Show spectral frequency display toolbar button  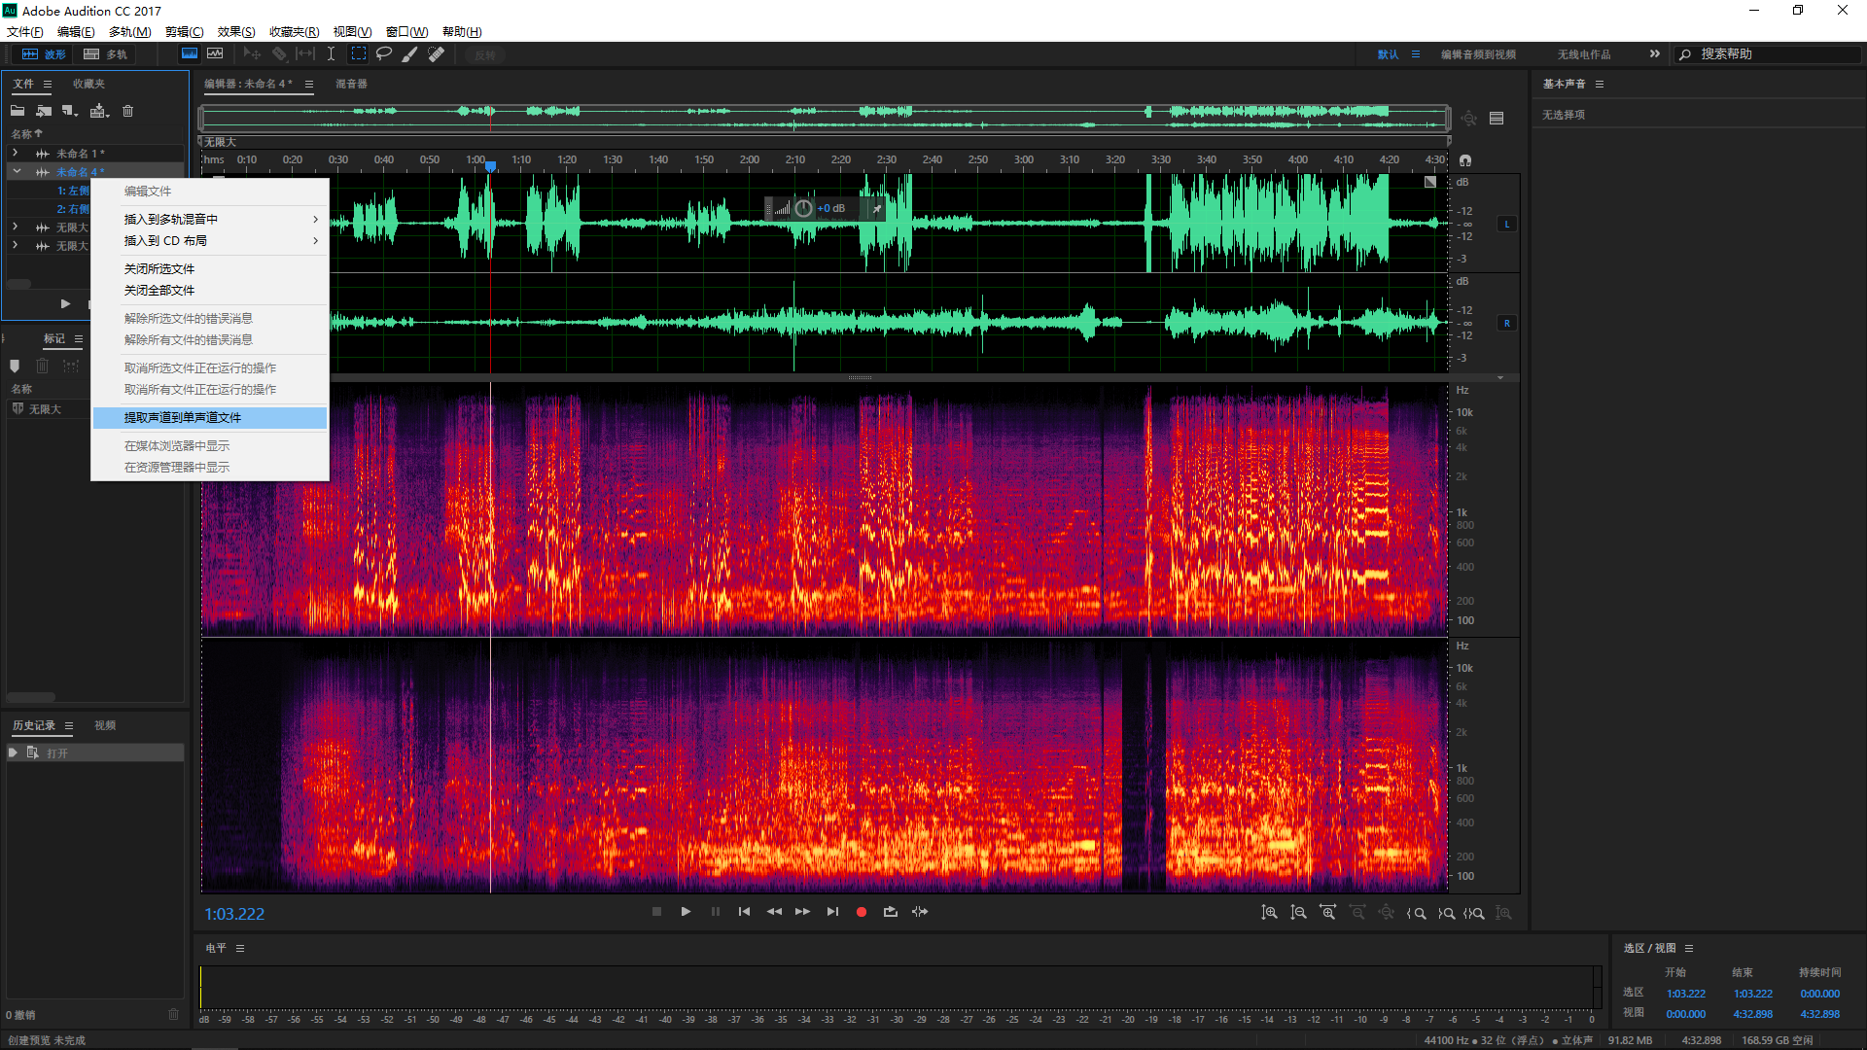[x=189, y=54]
